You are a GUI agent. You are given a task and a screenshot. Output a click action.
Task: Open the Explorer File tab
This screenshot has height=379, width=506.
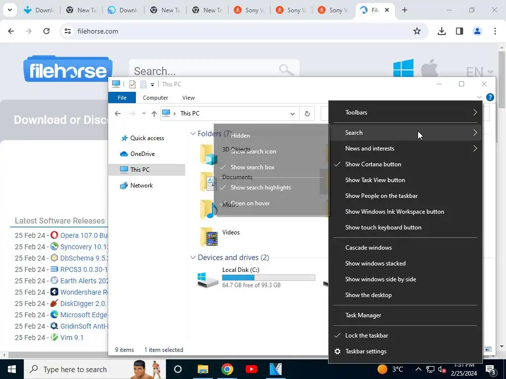pyautogui.click(x=122, y=98)
